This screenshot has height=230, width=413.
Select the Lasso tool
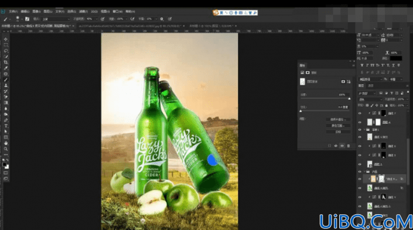click(5, 51)
